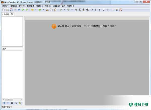
Task: Close the [无标题] tab with its X
Action: coord(12,14)
